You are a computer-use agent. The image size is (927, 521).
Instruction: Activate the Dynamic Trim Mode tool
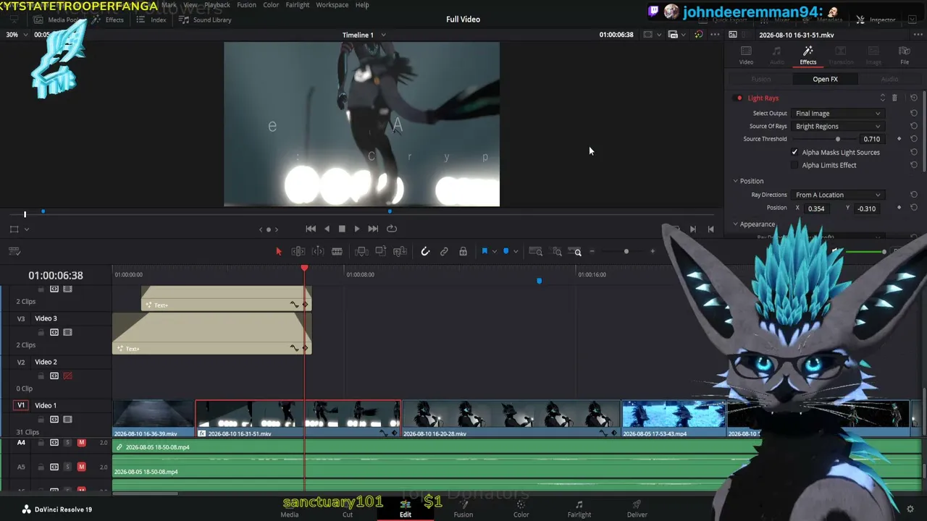[x=318, y=251]
